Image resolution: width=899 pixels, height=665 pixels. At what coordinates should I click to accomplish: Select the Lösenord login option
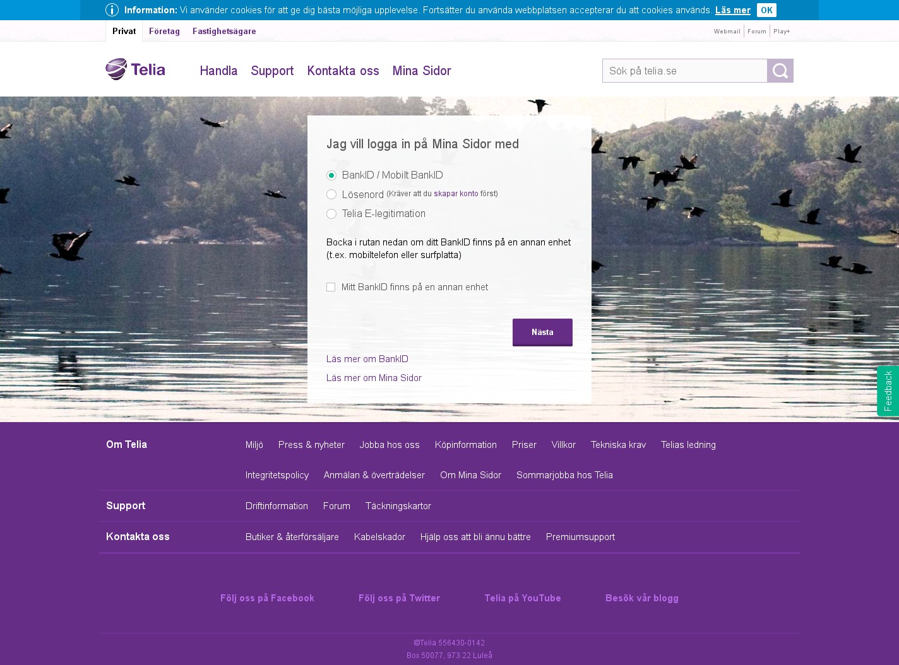[331, 194]
